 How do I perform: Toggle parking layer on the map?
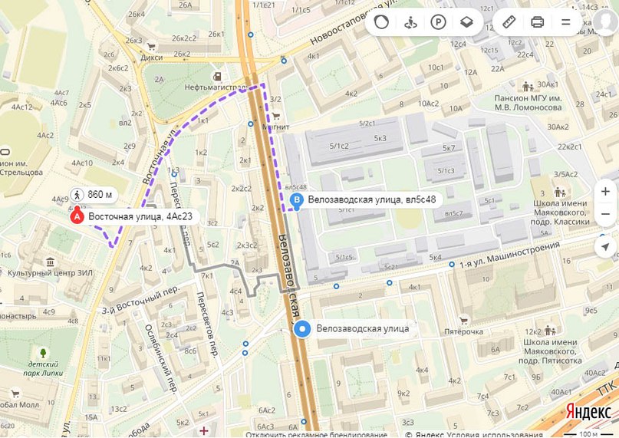coord(438,21)
